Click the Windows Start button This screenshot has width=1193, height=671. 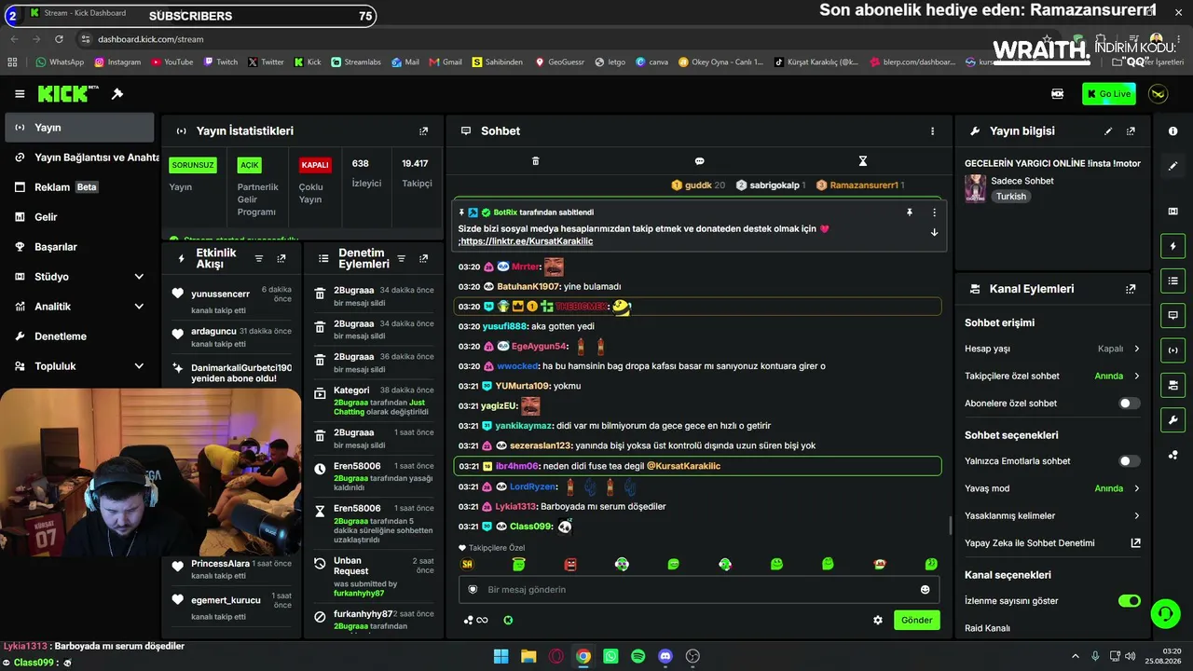pos(501,656)
